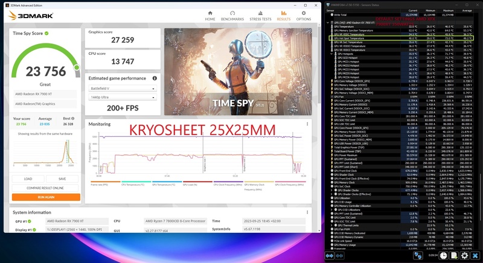Toggle GPU Clock Frequency legend item

(290, 183)
